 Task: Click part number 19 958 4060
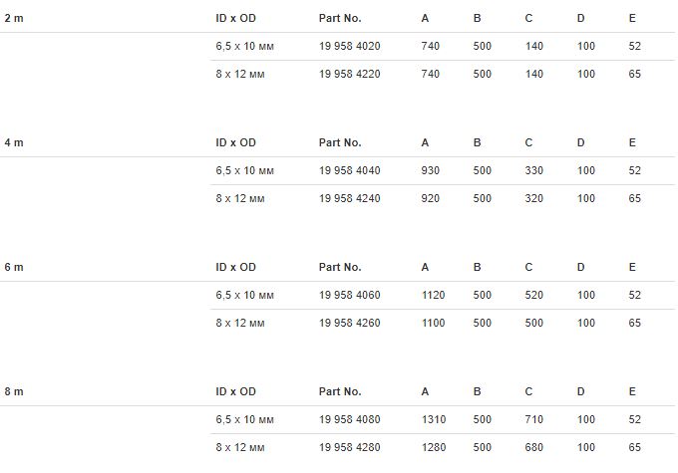tap(349, 296)
